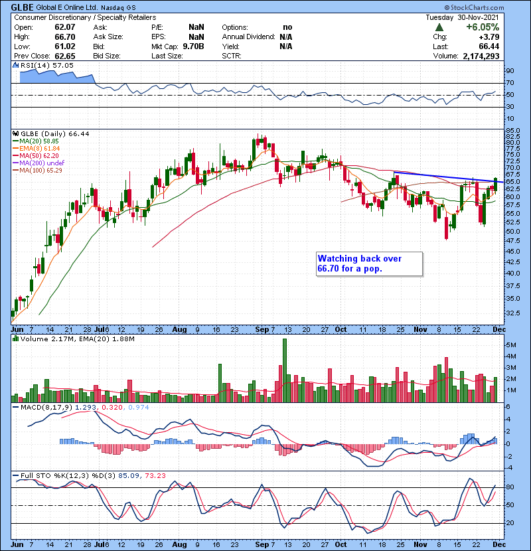The height and width of the screenshot is (551, 531).
Task: Click the Chg value +3.79
Action: click(489, 37)
